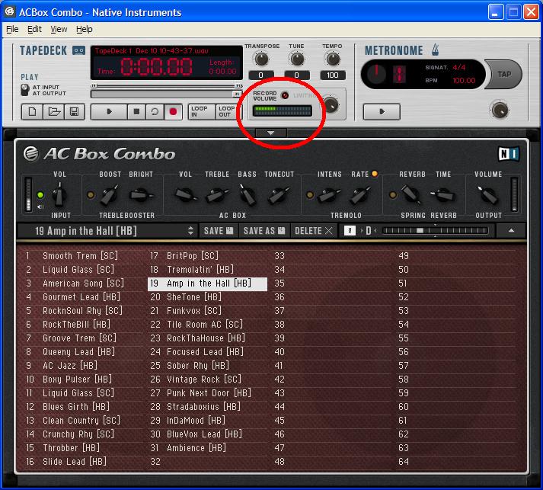543x490 pixels.
Task: Click the Boost knob
Action: pos(109,195)
